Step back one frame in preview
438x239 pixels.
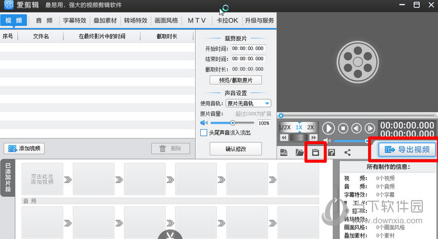(356, 128)
